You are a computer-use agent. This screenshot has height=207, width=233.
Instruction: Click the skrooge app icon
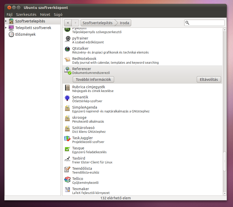coord(67,118)
